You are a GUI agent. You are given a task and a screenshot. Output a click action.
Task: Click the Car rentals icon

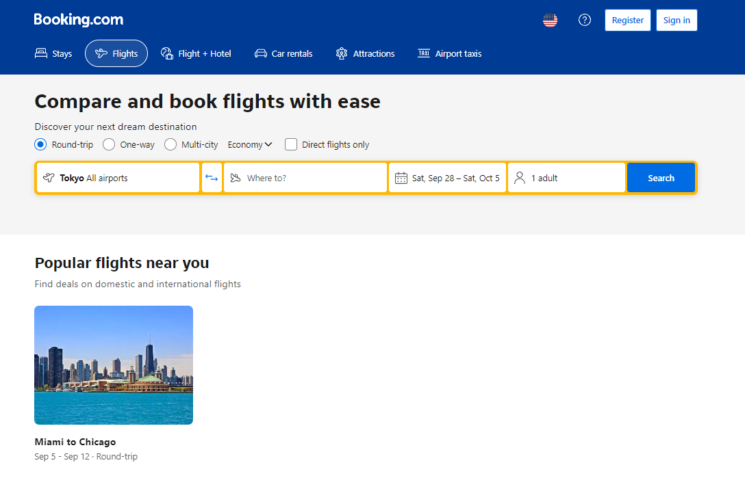click(x=260, y=53)
